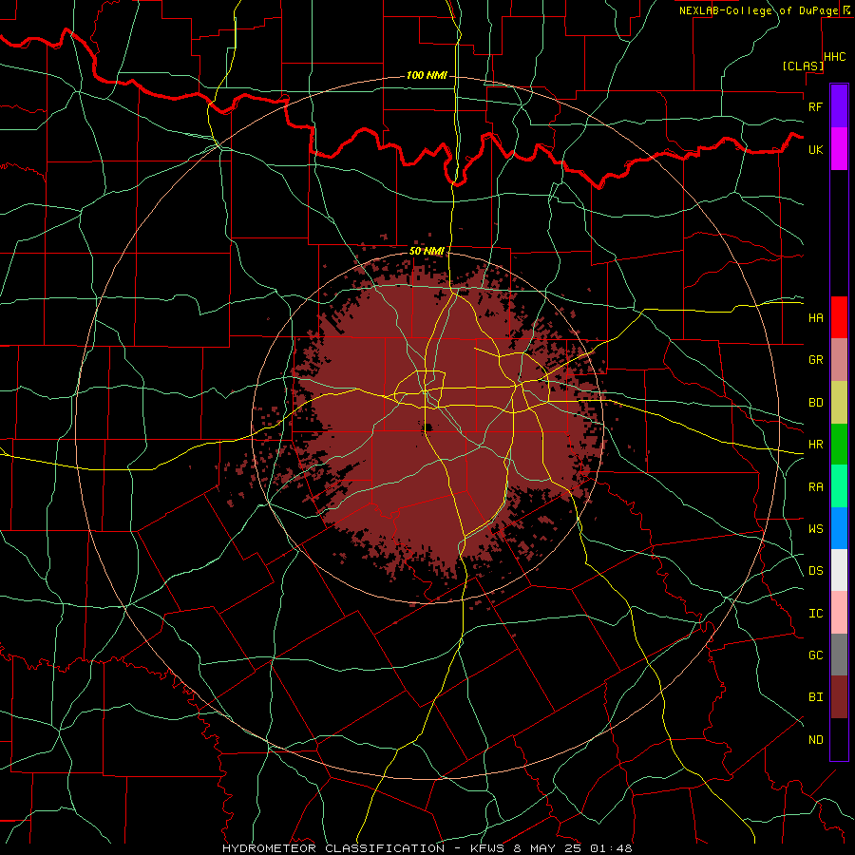Click the blue WS legend swatch
855x855 pixels.
click(839, 528)
